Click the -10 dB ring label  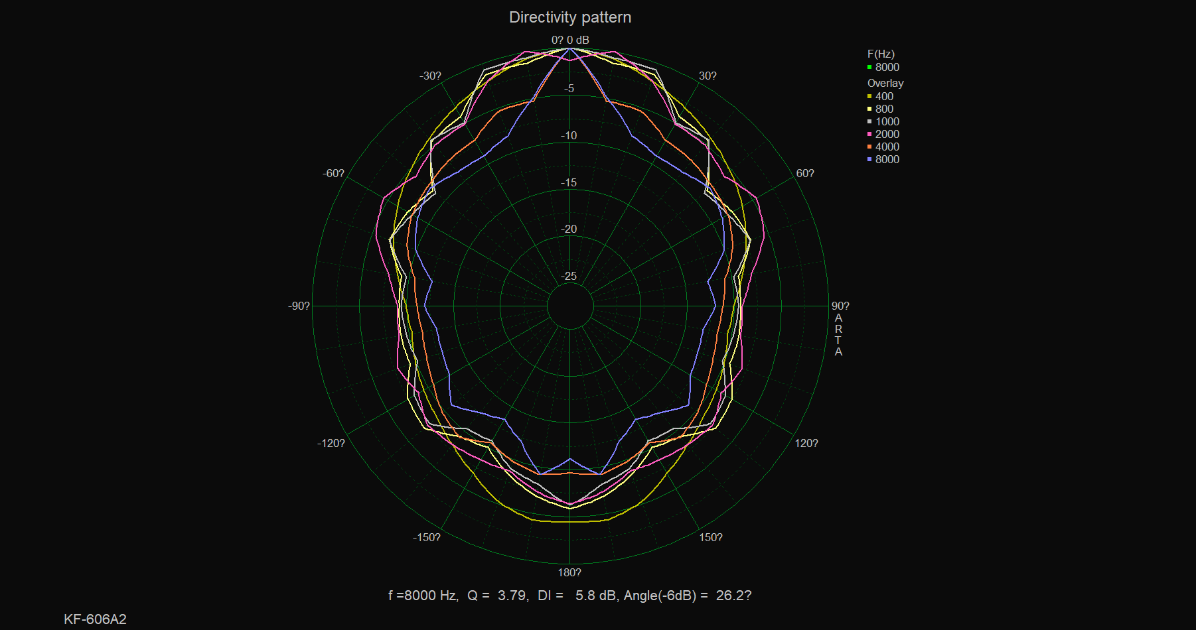point(569,135)
